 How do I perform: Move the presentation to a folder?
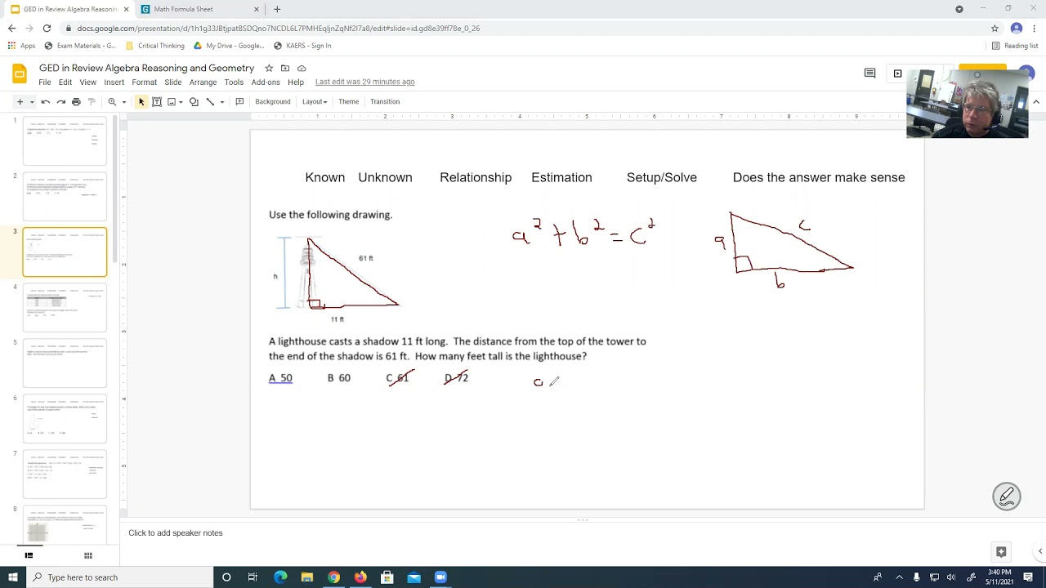[x=285, y=68]
